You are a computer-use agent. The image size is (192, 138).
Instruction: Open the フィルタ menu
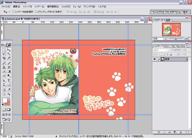coord(66,7)
